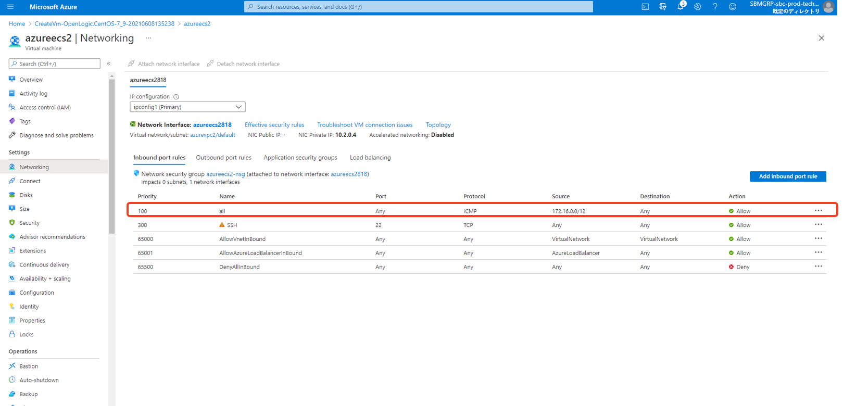
Task: Open Troubleshoot VM connection issues link
Action: point(365,125)
